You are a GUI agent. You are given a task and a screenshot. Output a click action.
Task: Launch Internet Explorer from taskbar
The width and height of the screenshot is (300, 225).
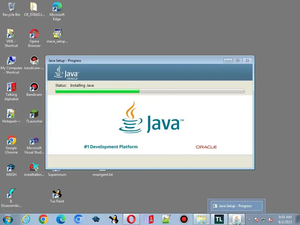pyautogui.click(x=26, y=219)
